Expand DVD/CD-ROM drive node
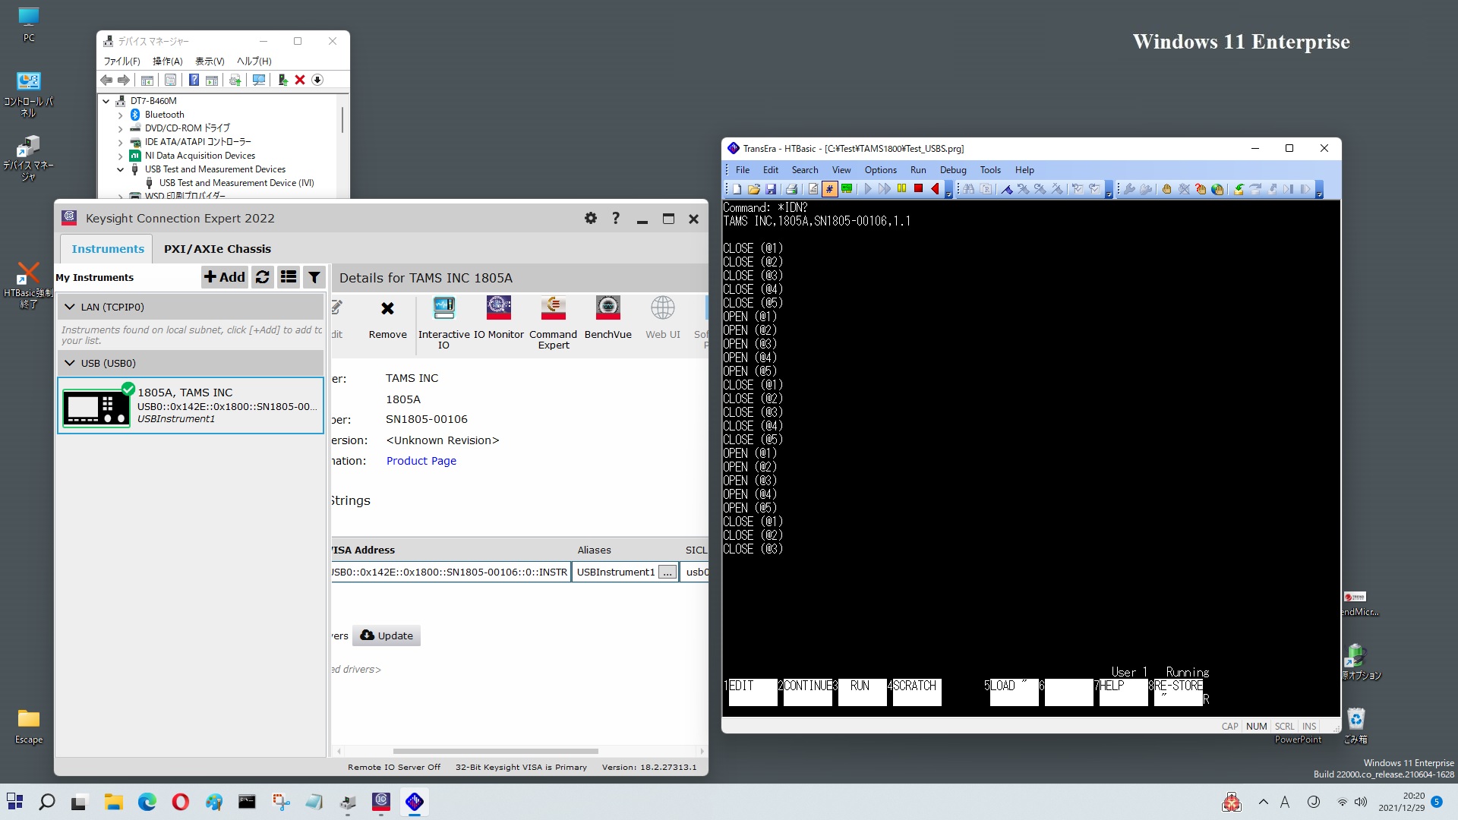 pyautogui.click(x=120, y=129)
